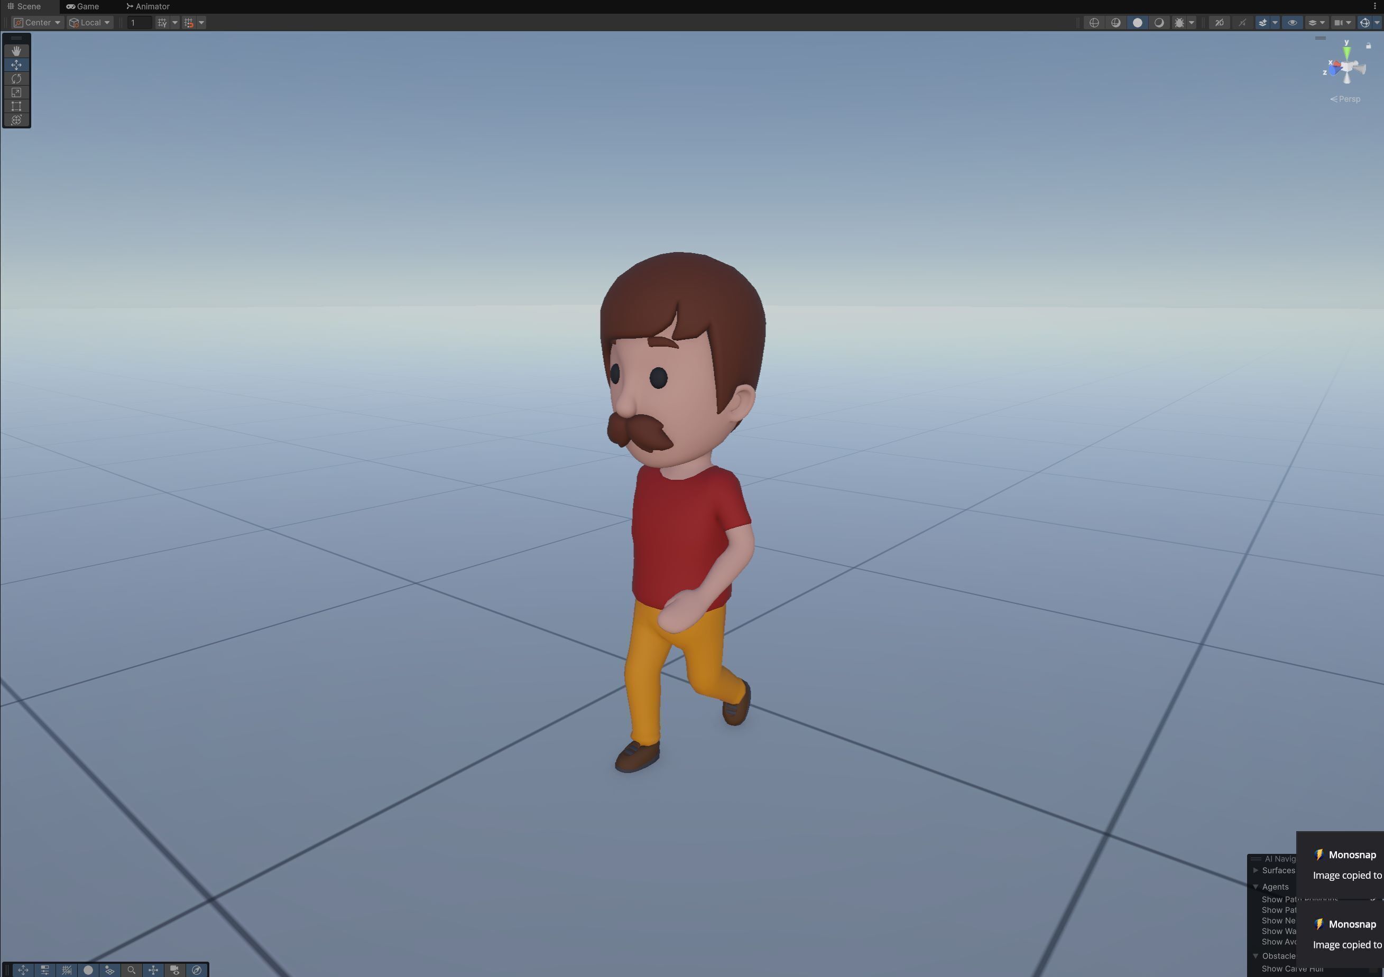Open debug draw mode dropdown arrow
Viewport: 1384px width, 977px height.
coord(1192,23)
